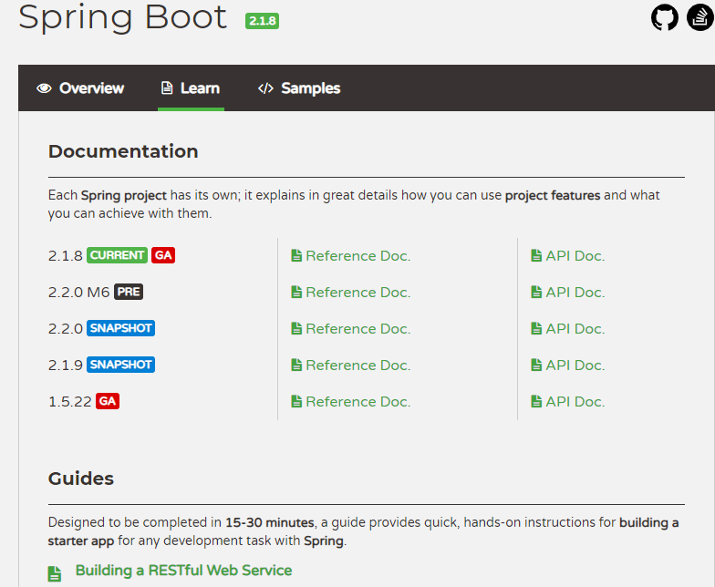
Task: Click the Spring Boot page title
Action: (x=122, y=17)
